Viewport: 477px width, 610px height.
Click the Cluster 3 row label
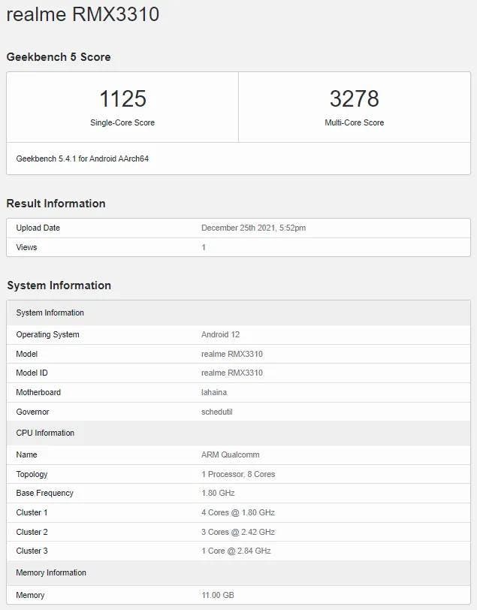pos(32,551)
